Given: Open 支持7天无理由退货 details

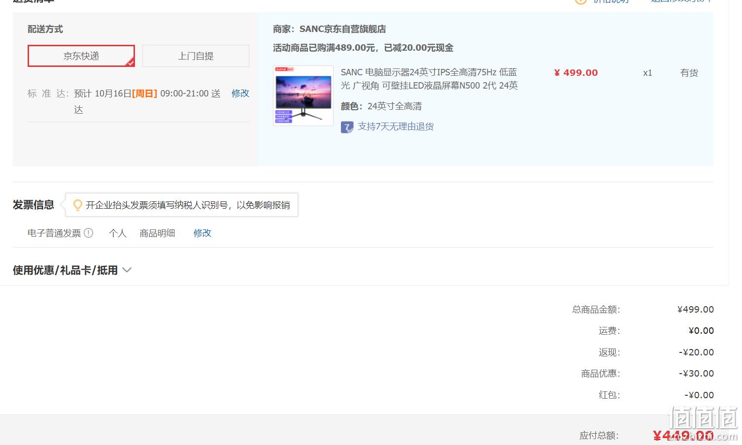Looking at the screenshot, I should click(x=396, y=127).
